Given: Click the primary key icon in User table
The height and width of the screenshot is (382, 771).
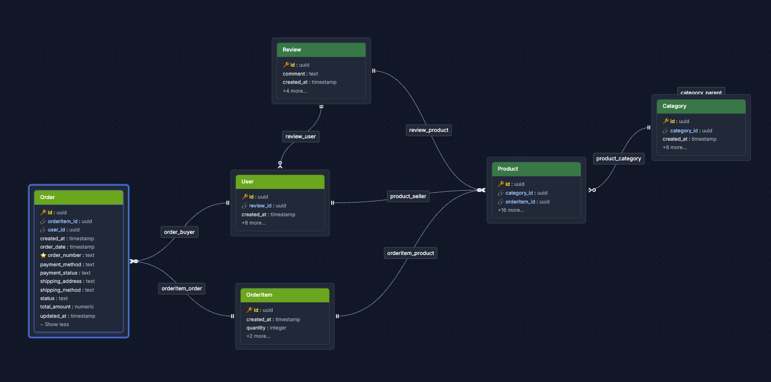Looking at the screenshot, I should coord(245,197).
